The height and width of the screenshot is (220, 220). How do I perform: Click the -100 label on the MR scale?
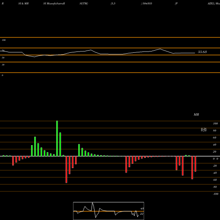216,194
